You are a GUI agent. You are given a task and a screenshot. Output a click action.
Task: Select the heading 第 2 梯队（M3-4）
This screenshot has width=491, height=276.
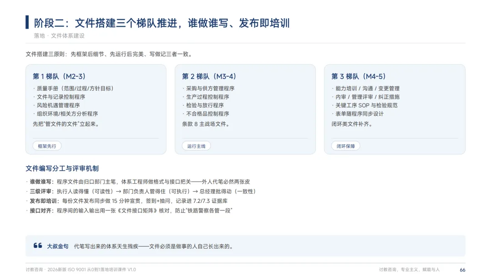tap(209, 76)
